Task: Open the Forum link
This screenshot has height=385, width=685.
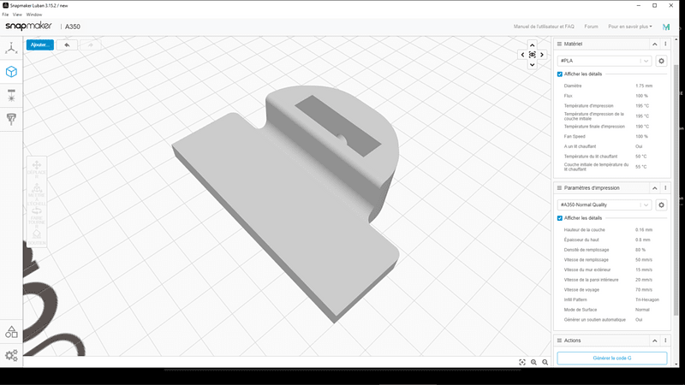Action: click(x=591, y=27)
